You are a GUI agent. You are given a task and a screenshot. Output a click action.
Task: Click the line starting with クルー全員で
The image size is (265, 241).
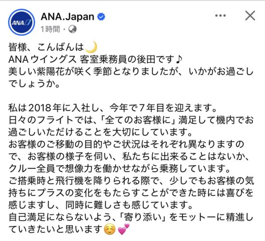[x=119, y=168]
